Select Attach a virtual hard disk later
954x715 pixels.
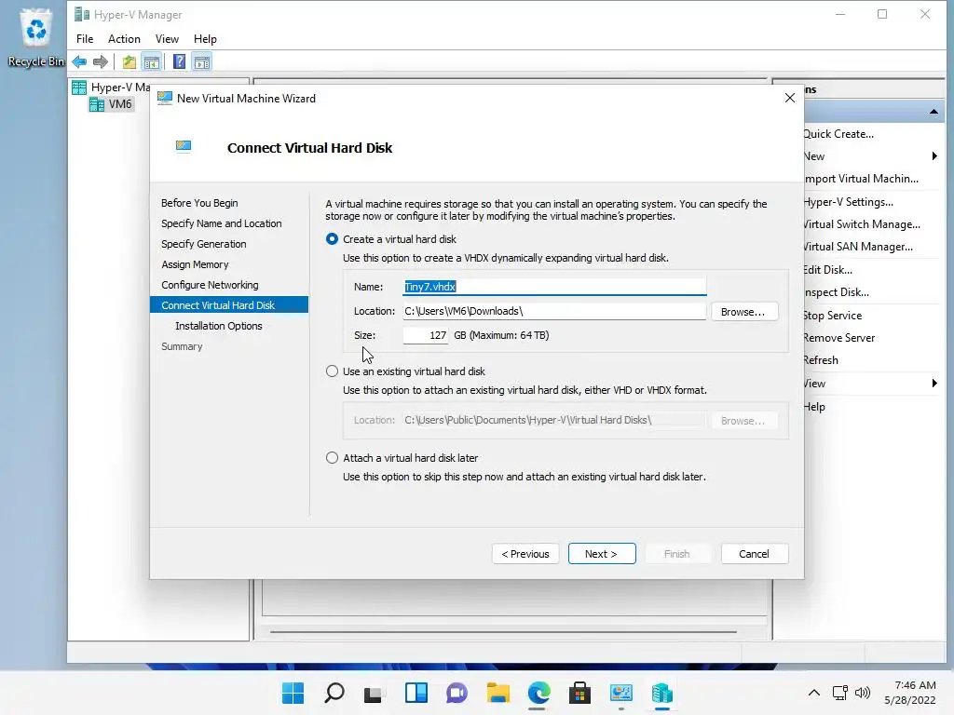[x=332, y=458]
